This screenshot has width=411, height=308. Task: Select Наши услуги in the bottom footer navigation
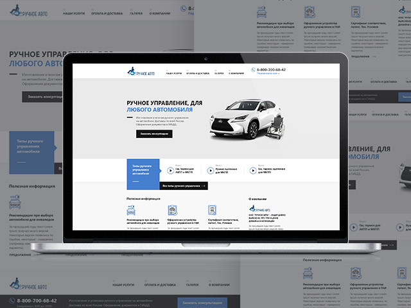point(123,285)
